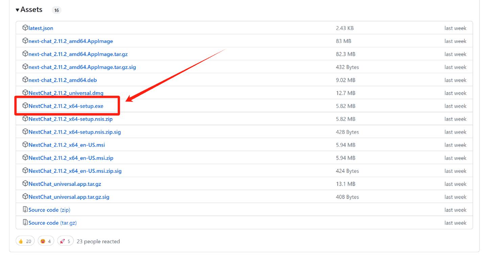
Task: Download NextChat_2.11.2_x64-setup.nsis.zip
Action: [x=70, y=119]
